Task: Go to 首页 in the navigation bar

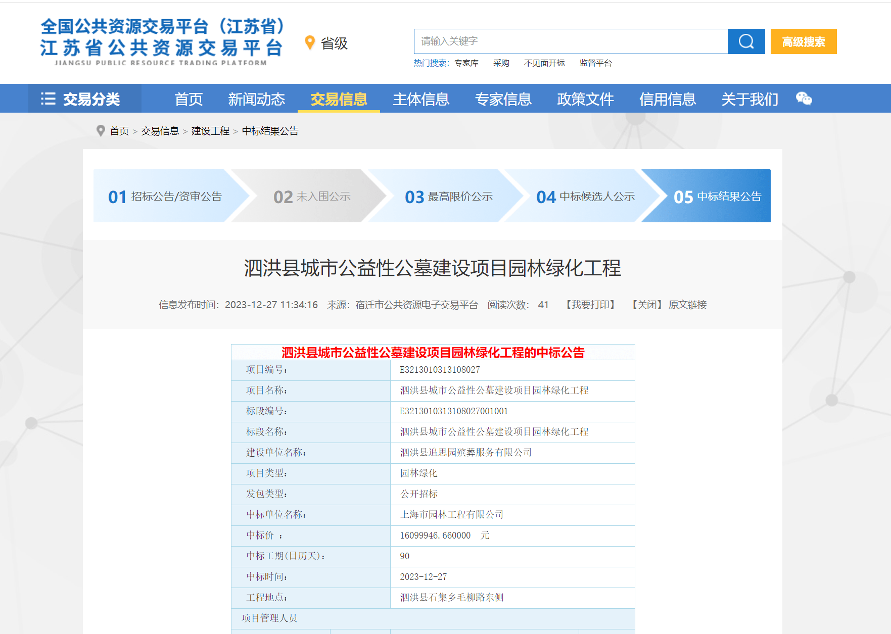Action: coord(189,99)
